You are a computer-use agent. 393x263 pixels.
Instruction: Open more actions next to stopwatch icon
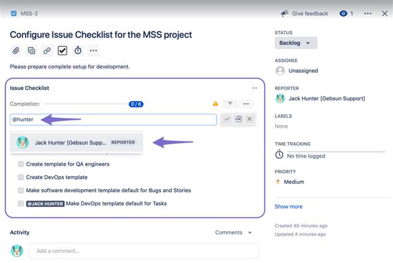point(93,51)
